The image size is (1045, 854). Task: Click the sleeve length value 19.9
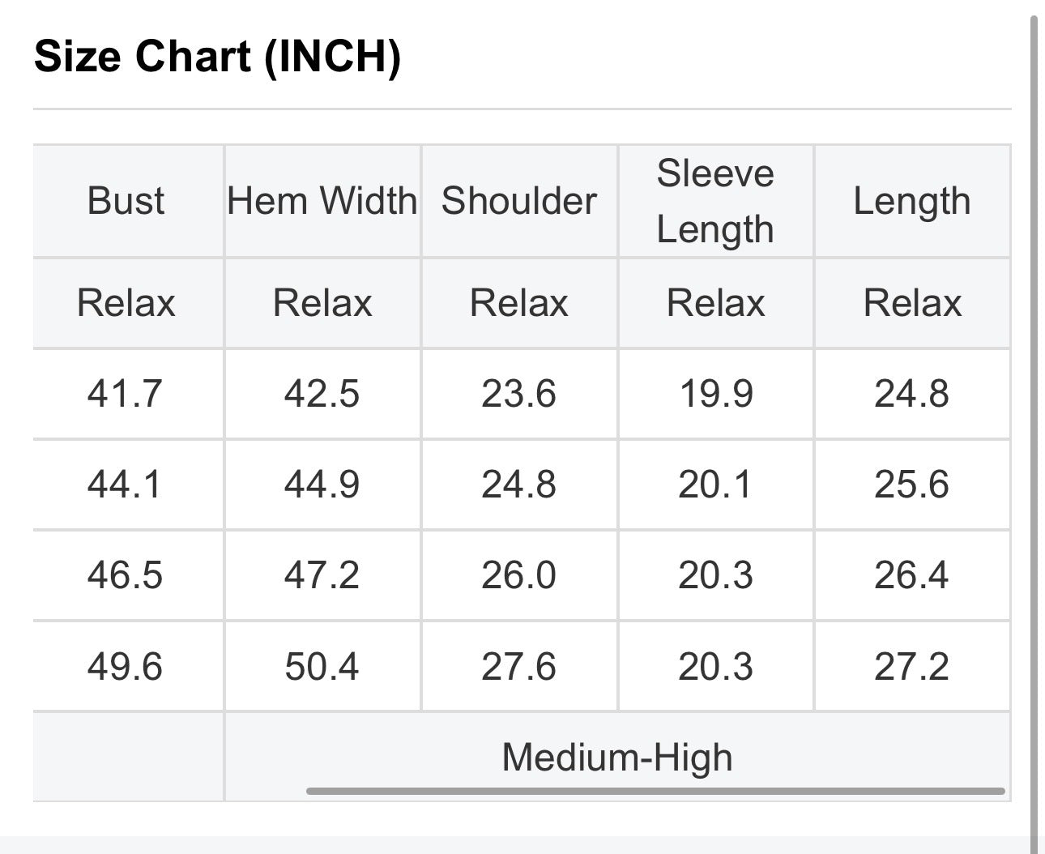pos(716,395)
